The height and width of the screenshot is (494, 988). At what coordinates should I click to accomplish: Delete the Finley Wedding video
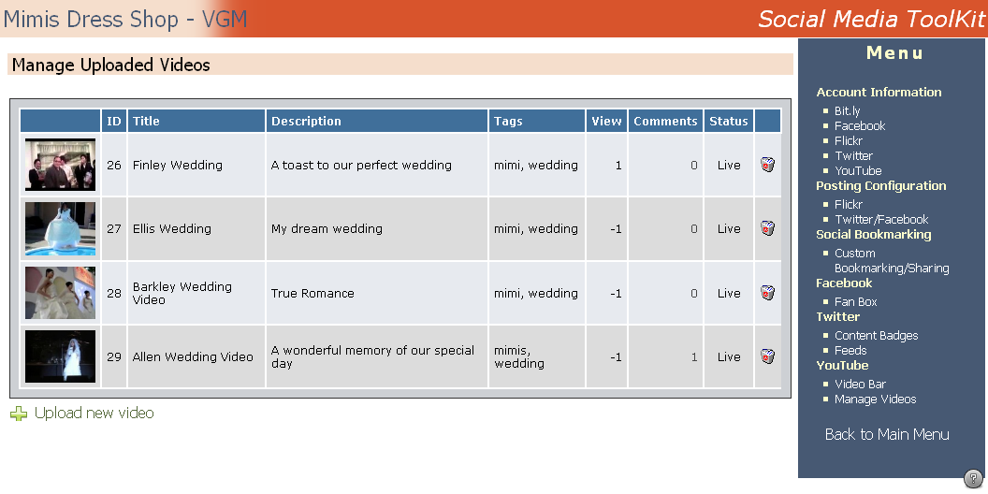click(767, 166)
